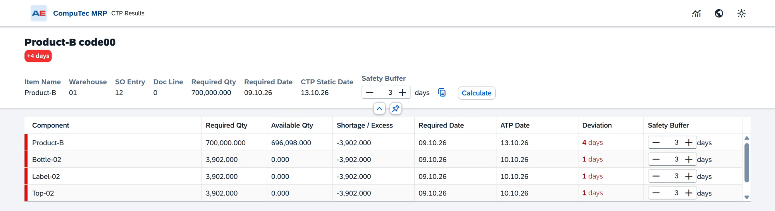Toggle the sun theme icon
Screen dimensions: 775x211
[741, 14]
